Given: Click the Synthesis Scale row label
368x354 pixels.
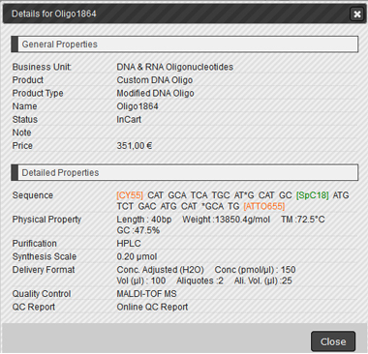Looking at the screenshot, I should coord(45,256).
